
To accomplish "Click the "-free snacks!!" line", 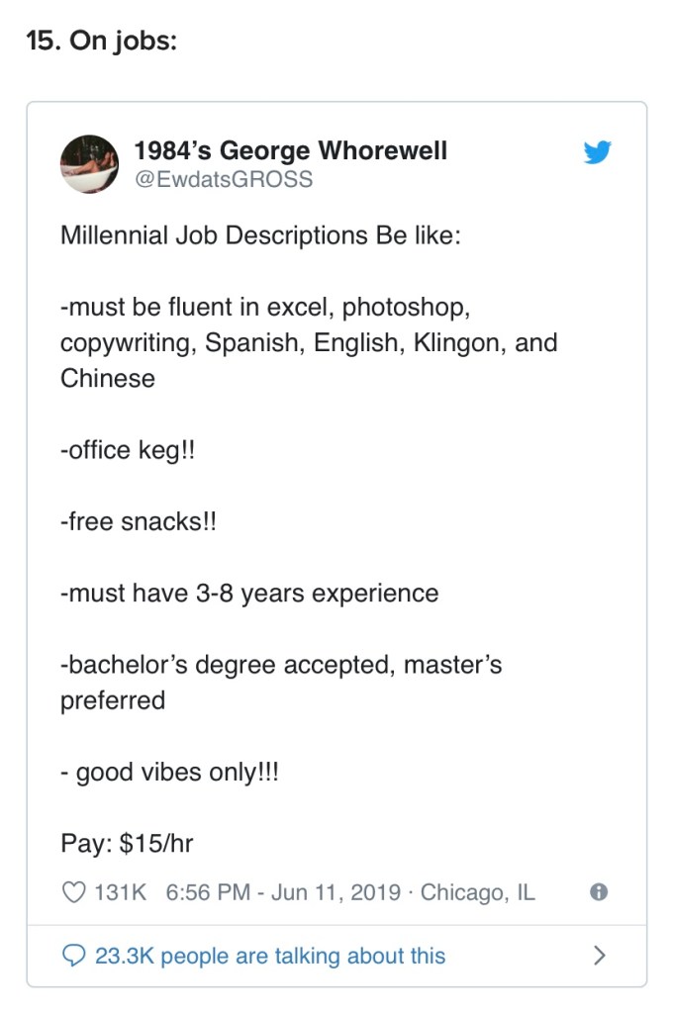I will [x=138, y=521].
